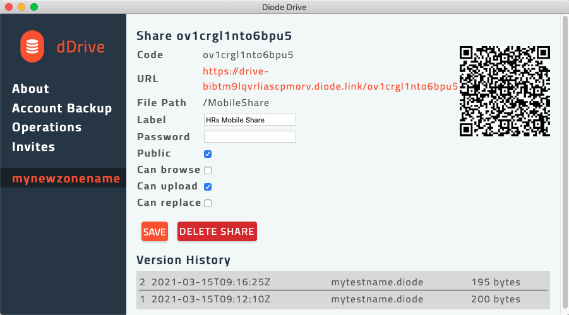
Task: Click the code value ov1crgl1nto6bpu5
Action: (248, 55)
